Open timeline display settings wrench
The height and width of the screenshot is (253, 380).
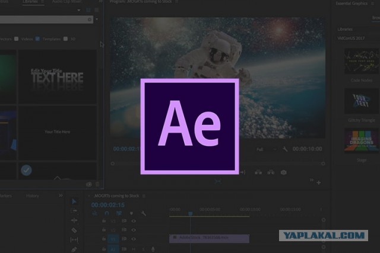click(144, 213)
